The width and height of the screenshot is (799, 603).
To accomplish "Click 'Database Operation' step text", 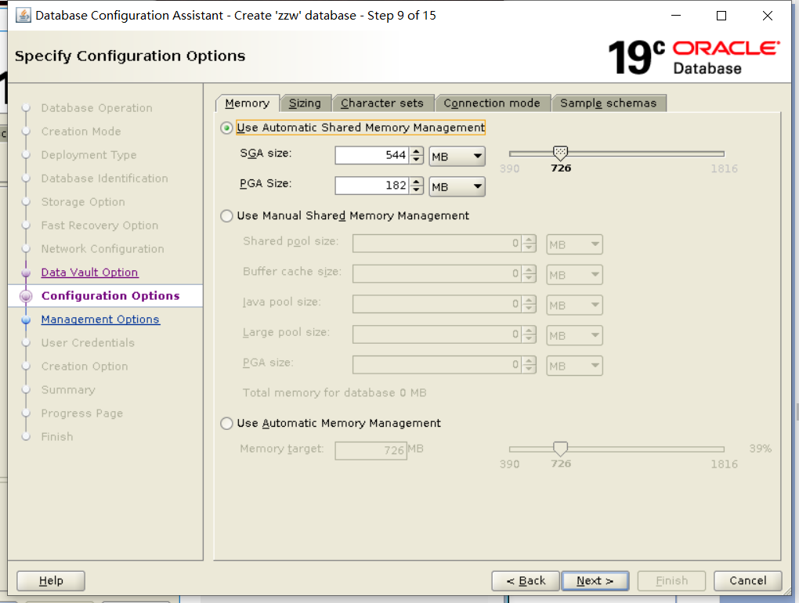I will point(97,108).
